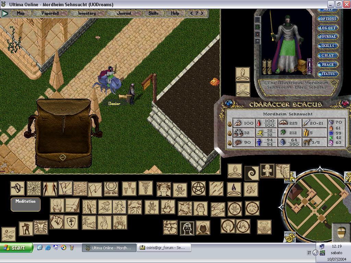Screen dimensions: 351x263
Task: Open Journal from the top toolbar
Action: coord(124,13)
